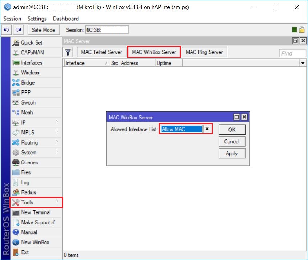Open the Bridge menu entry

pyautogui.click(x=37, y=83)
